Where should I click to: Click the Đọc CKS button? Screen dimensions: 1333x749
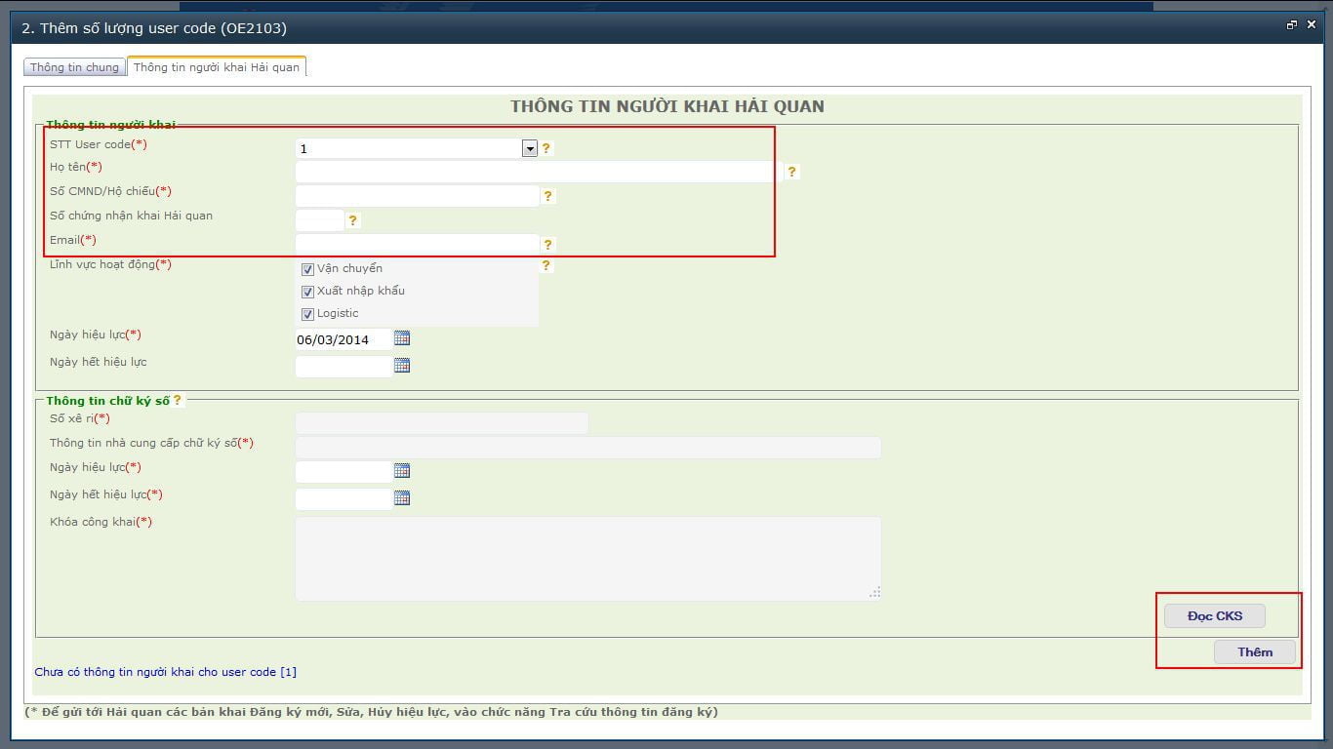[1215, 616]
